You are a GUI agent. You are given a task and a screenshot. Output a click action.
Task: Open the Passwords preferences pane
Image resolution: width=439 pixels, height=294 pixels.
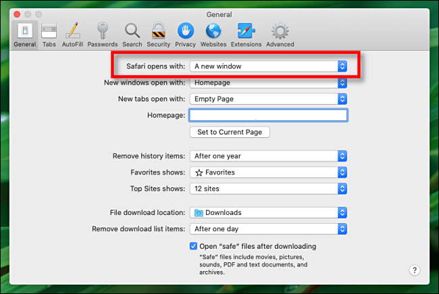click(102, 34)
